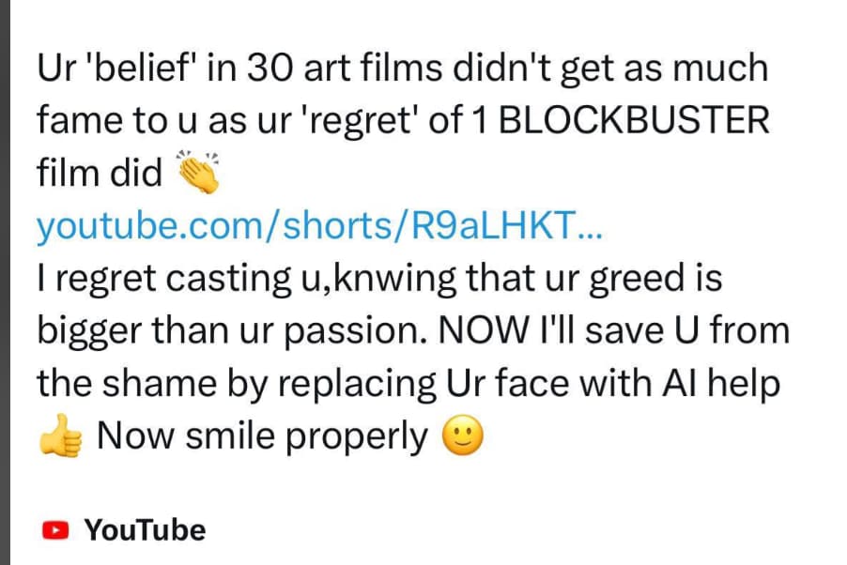Click the smiling face emoji
Viewport: 847px width, 565px height.
tap(461, 437)
